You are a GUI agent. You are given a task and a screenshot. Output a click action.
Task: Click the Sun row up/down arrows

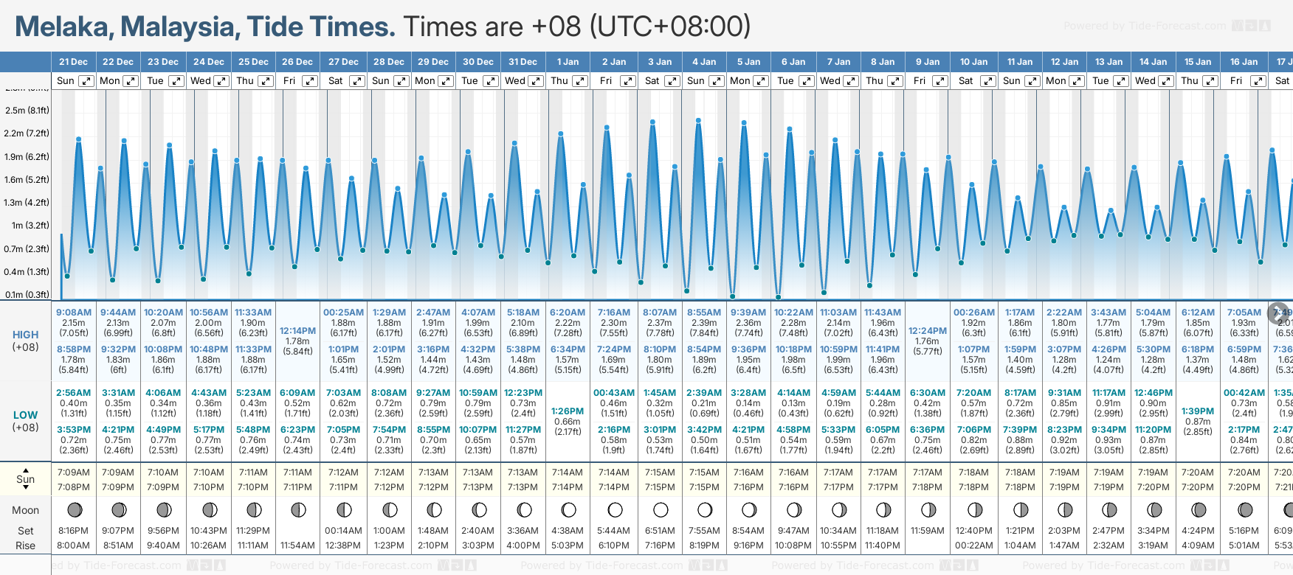(x=26, y=478)
